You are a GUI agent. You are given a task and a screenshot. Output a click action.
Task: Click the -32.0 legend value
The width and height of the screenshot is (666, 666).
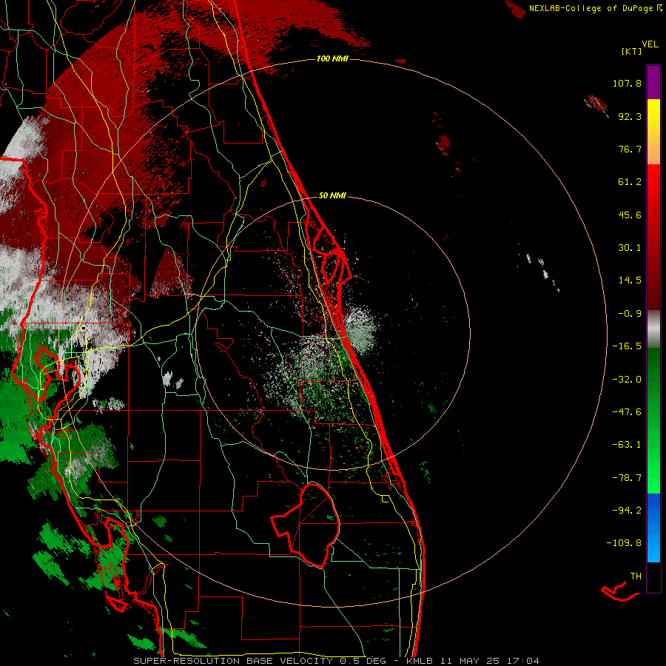[x=627, y=380]
